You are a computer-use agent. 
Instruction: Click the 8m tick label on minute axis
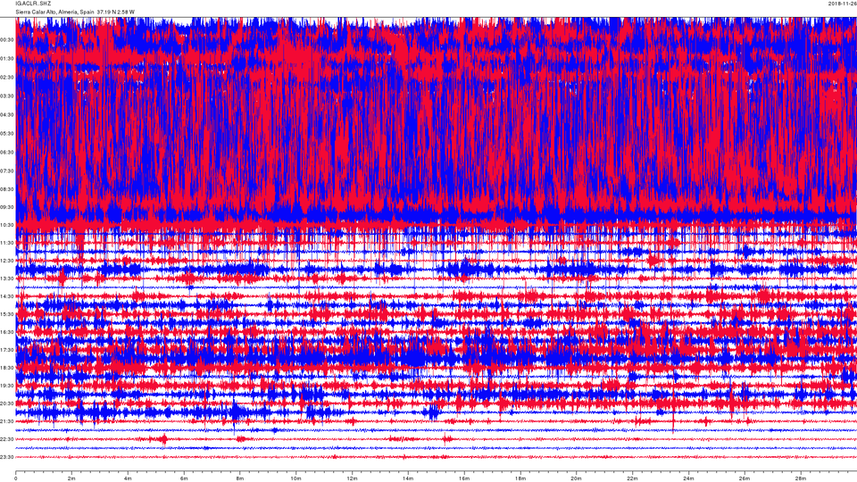240,478
